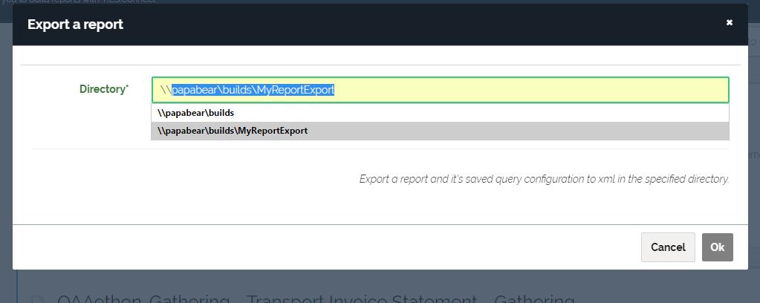Confirm export with the Ok button
Screen dimensions: 760x303
point(717,247)
